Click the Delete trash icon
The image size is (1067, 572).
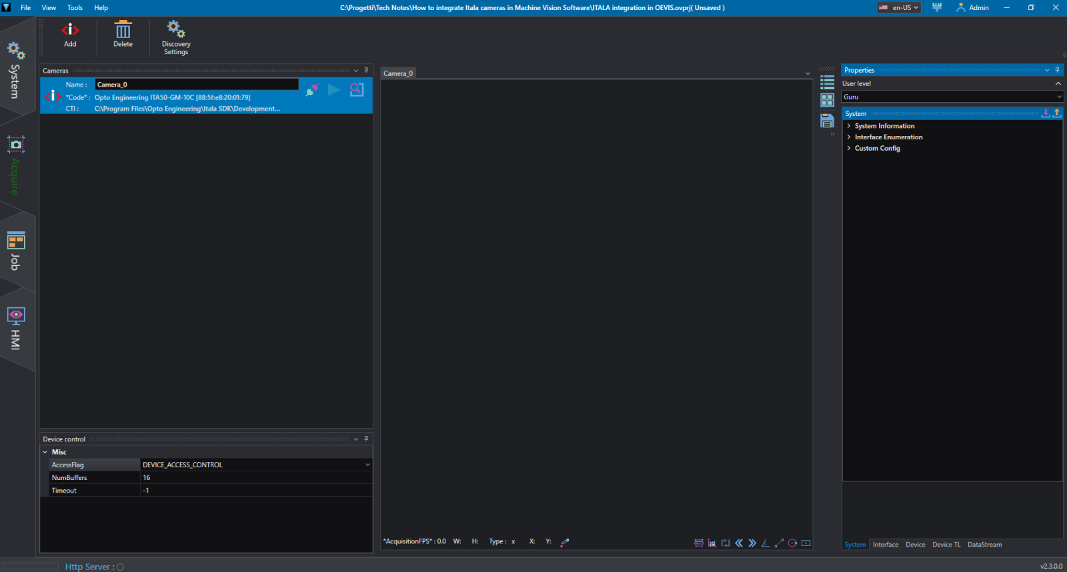pos(123,30)
